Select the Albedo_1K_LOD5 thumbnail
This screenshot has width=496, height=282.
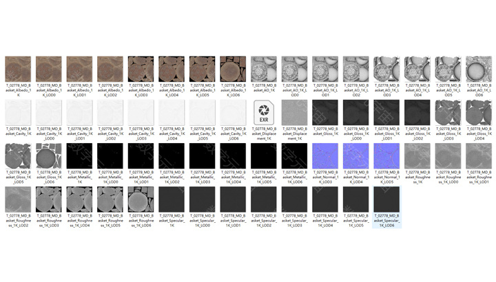pos(202,69)
